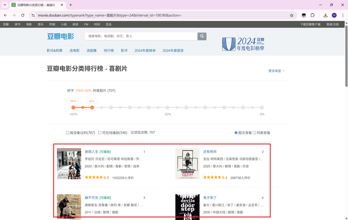
Task: Click the 268738人评价 text
Action: coord(240,178)
